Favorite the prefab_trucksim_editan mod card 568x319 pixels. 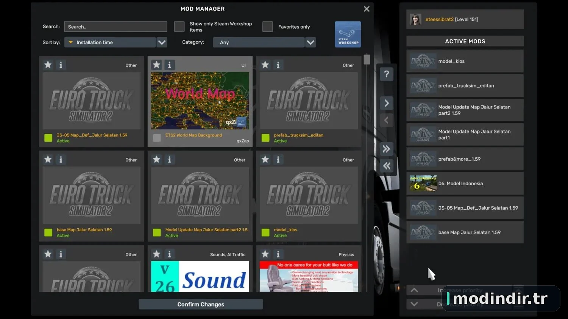click(x=265, y=65)
